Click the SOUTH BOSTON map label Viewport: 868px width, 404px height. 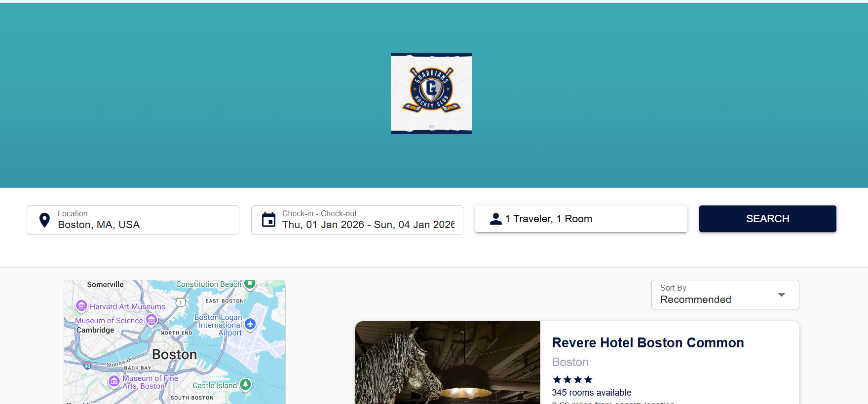tap(192, 398)
